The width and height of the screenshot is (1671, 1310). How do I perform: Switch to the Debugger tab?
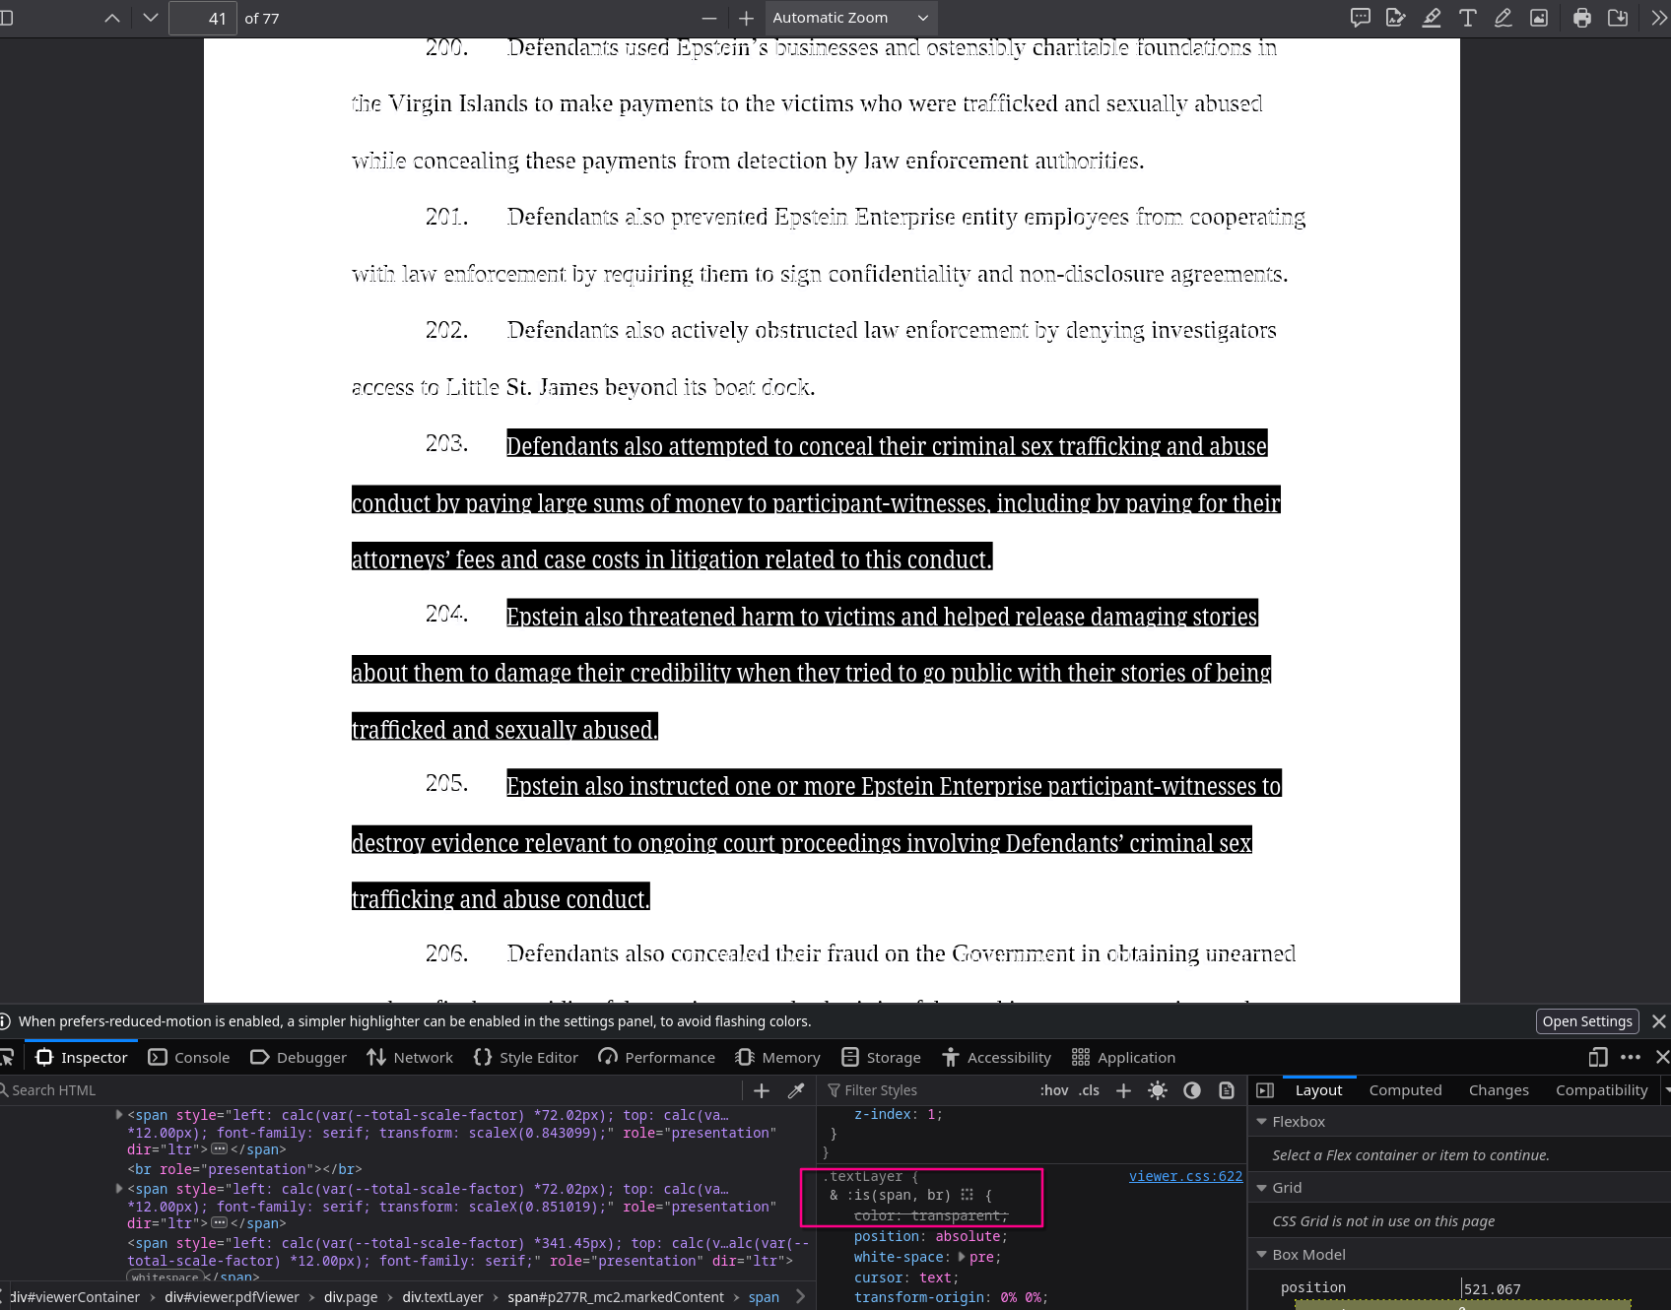[299, 1057]
